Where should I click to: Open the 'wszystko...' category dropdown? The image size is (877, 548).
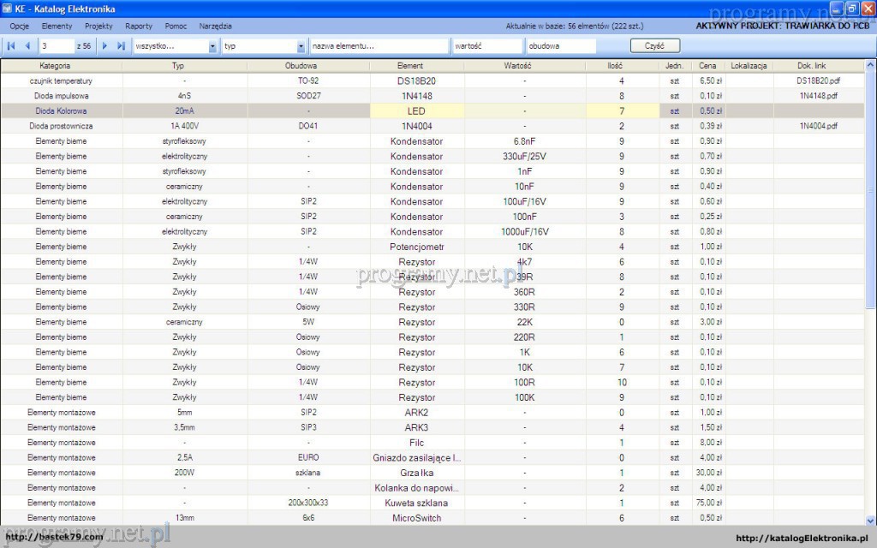click(212, 46)
